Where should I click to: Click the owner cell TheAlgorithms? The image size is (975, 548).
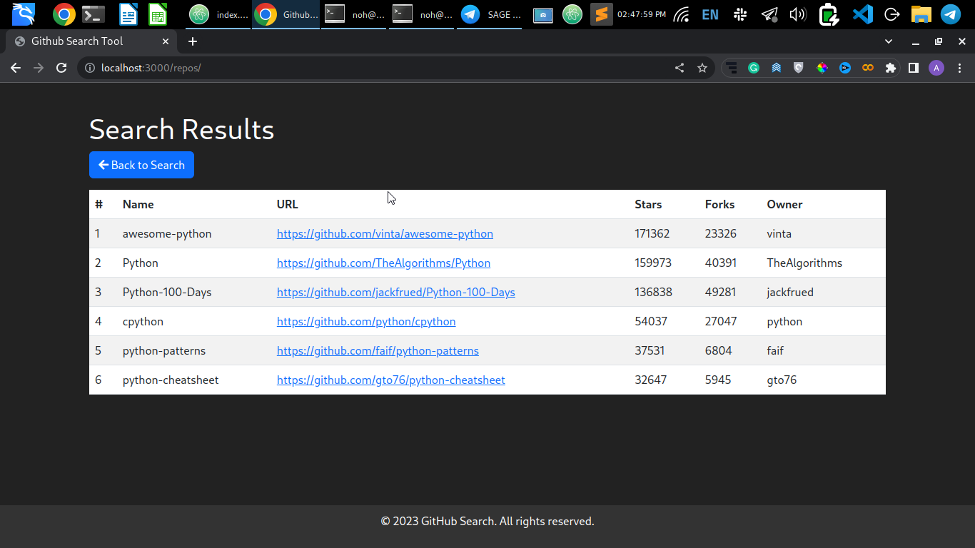coord(804,263)
